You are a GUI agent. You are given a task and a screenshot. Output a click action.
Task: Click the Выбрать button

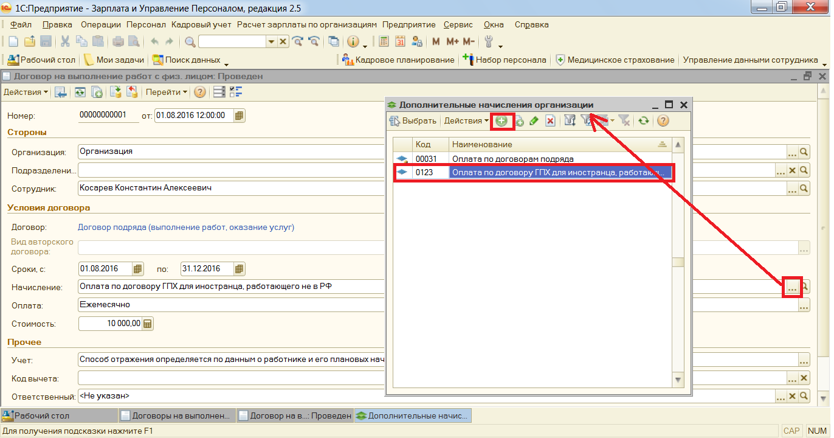pyautogui.click(x=413, y=121)
